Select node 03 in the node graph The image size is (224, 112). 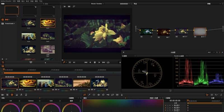pyautogui.click(x=181, y=31)
